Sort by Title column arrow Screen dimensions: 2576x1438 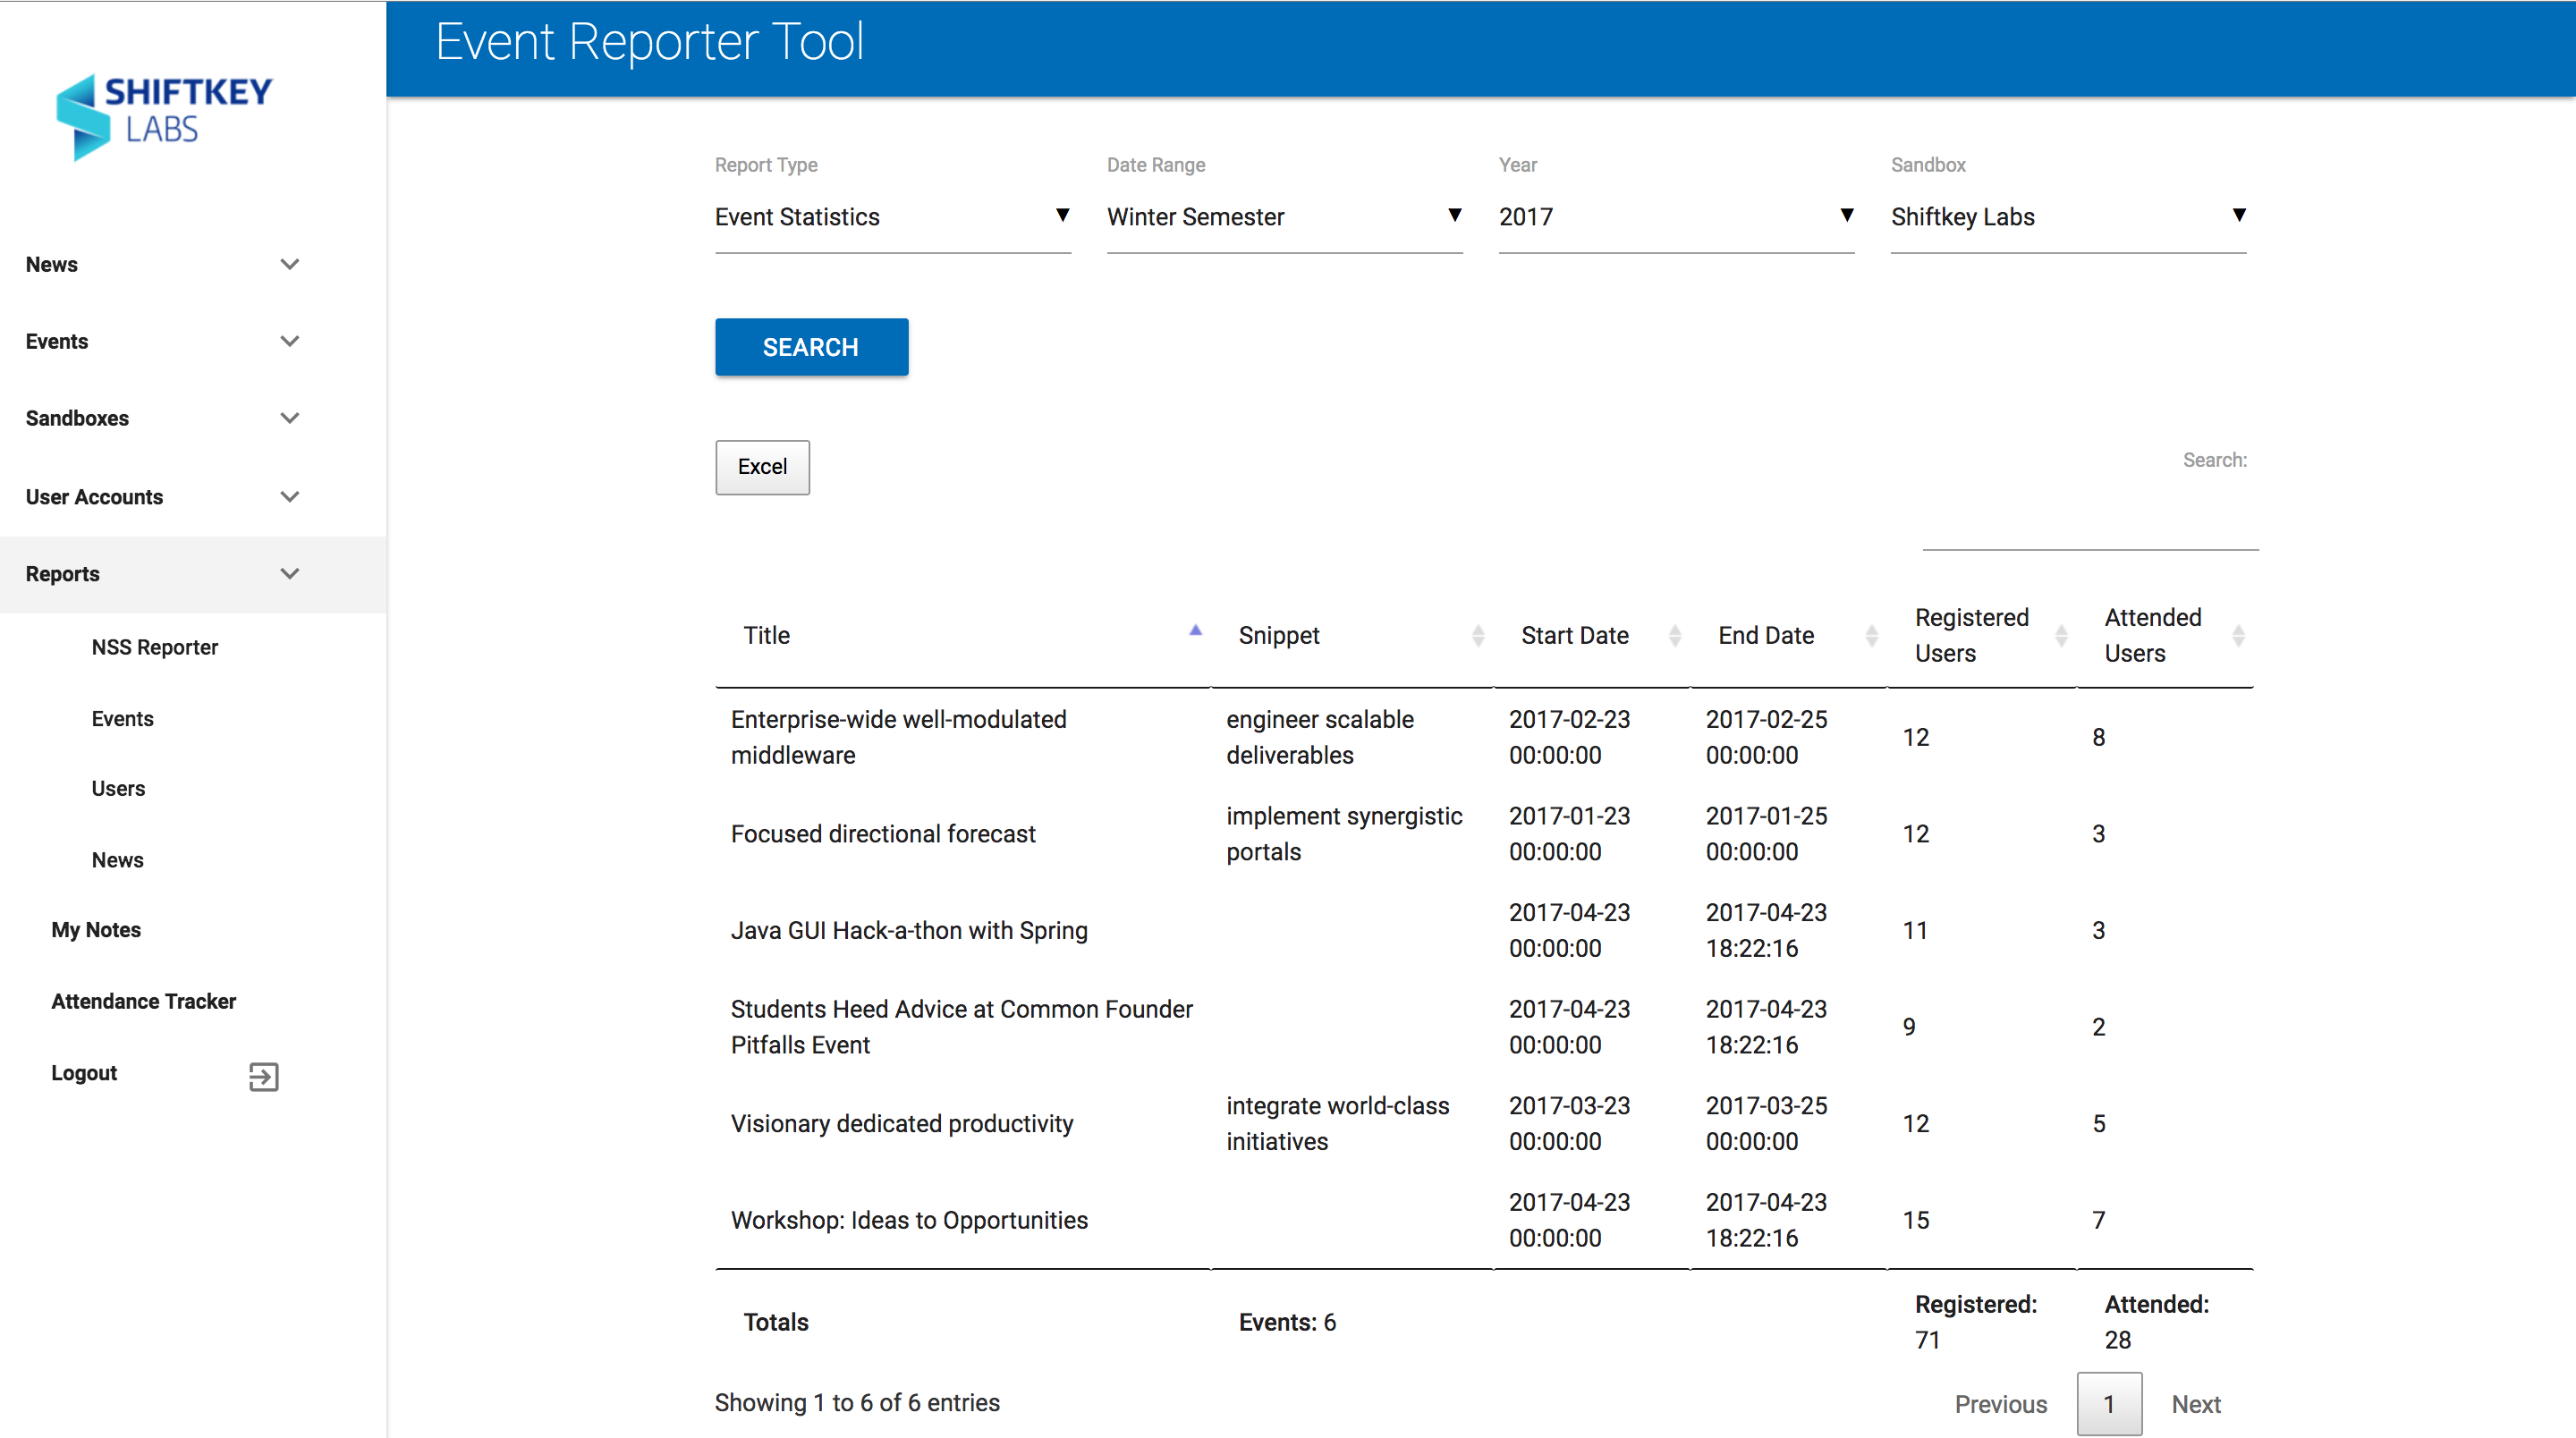(1195, 630)
